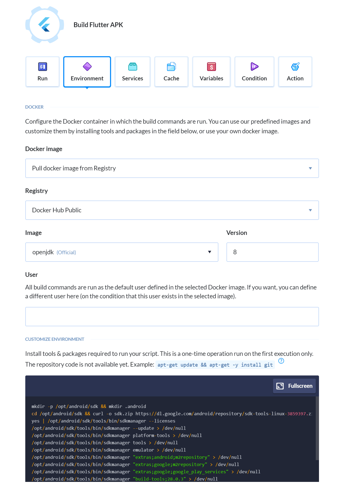This screenshot has height=487, width=344.
Task: Click the Flutter logo icon
Action: [x=44, y=25]
